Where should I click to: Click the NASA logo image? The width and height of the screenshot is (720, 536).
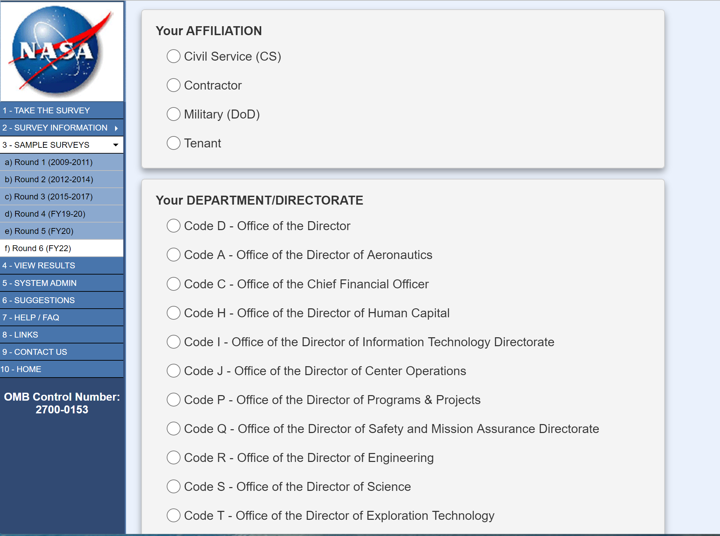click(62, 51)
